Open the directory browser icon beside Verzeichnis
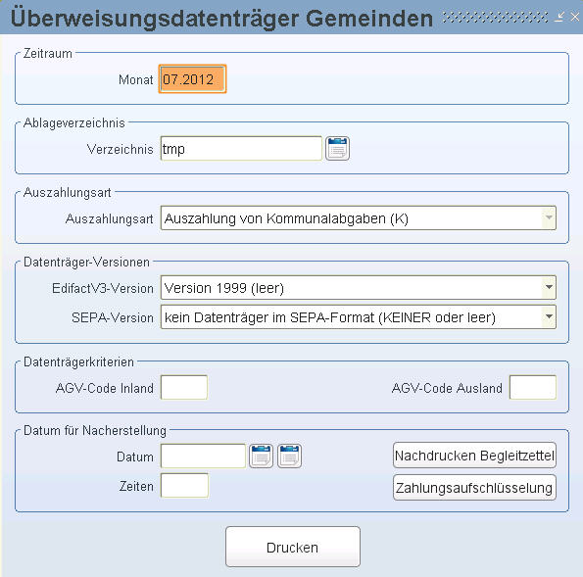 click(337, 148)
